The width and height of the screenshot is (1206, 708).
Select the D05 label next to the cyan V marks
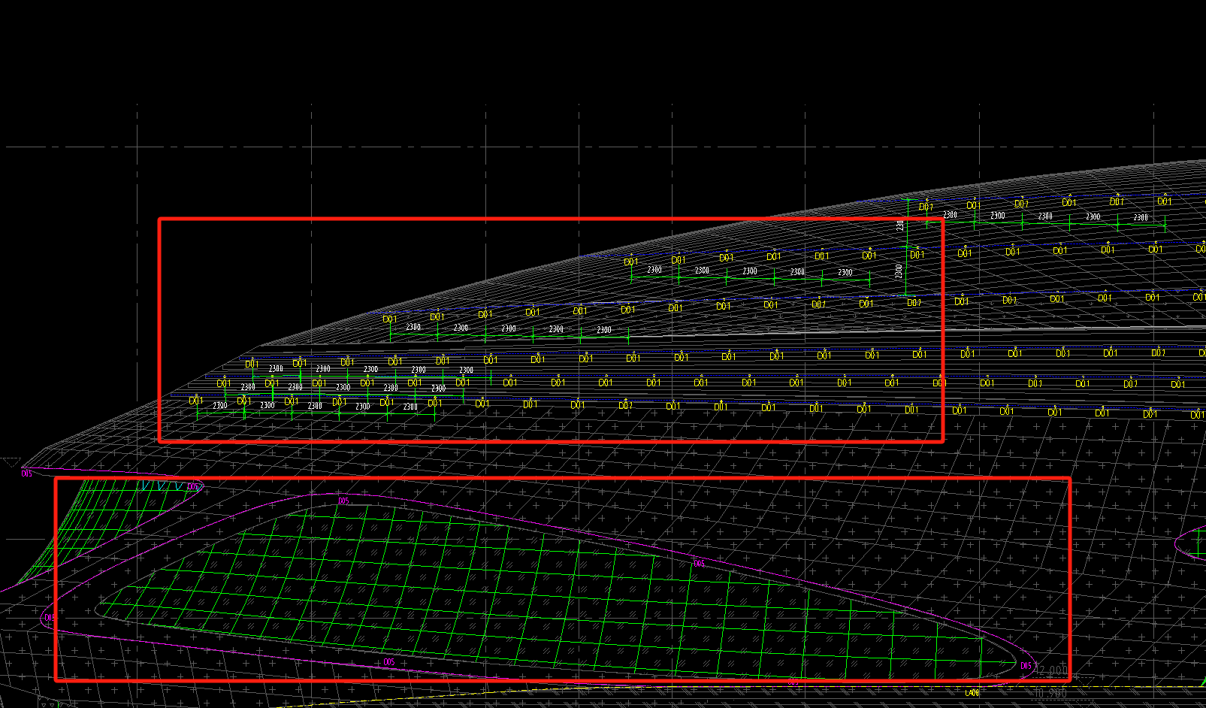click(193, 487)
